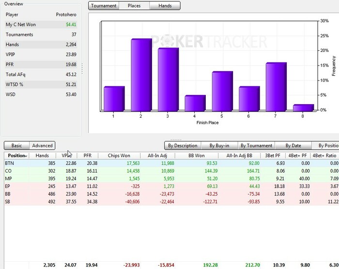Click the Tournaments overview row

[41, 34]
